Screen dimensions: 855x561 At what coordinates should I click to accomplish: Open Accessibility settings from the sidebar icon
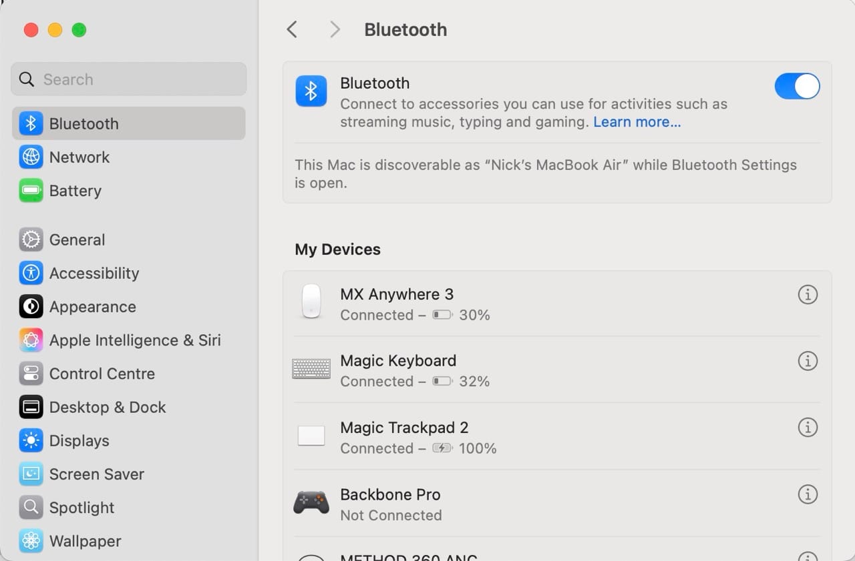pyautogui.click(x=30, y=273)
